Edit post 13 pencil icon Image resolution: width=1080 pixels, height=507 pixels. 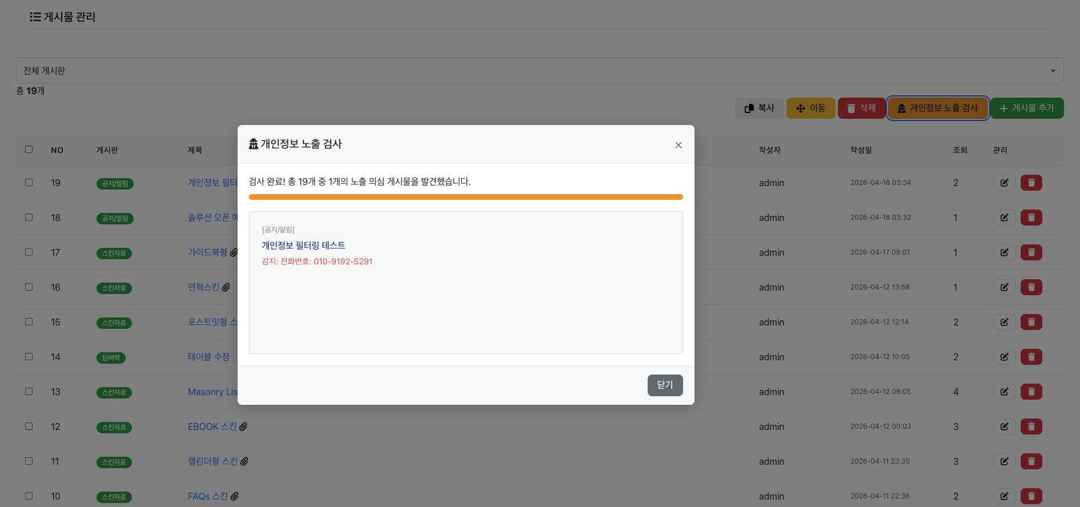coord(1004,392)
